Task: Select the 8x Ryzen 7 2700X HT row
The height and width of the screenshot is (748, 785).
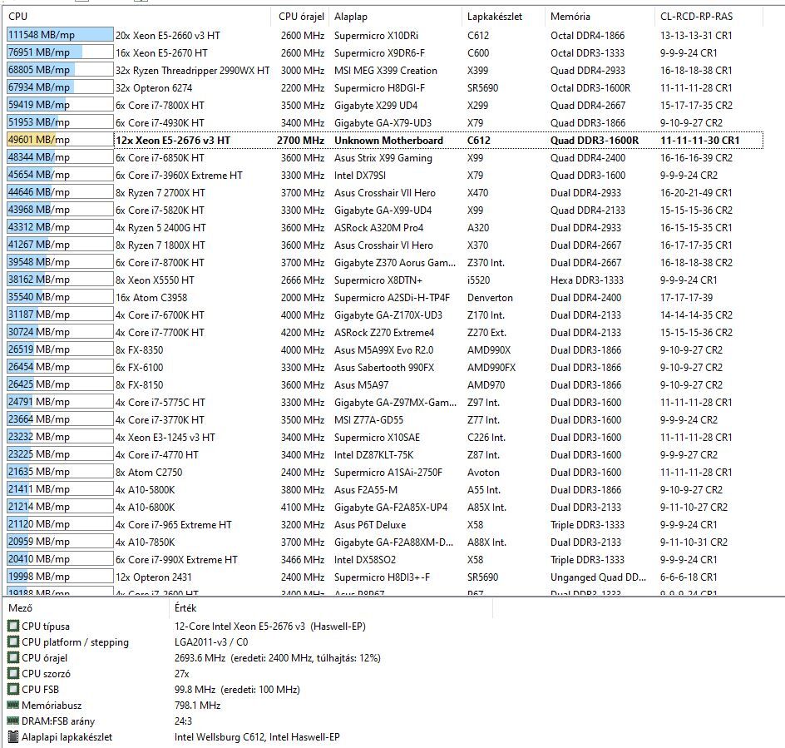Action: click(384, 192)
